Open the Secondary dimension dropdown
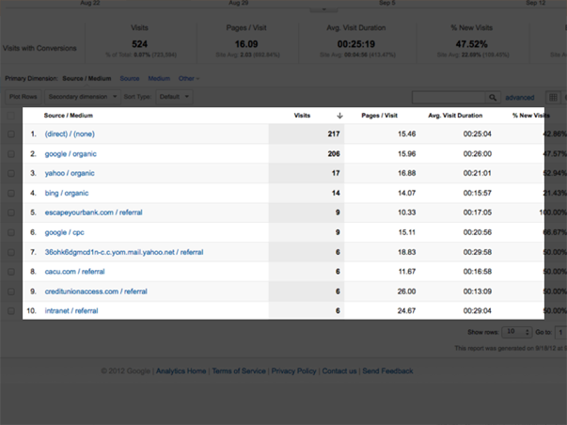567x425 pixels. tap(83, 96)
